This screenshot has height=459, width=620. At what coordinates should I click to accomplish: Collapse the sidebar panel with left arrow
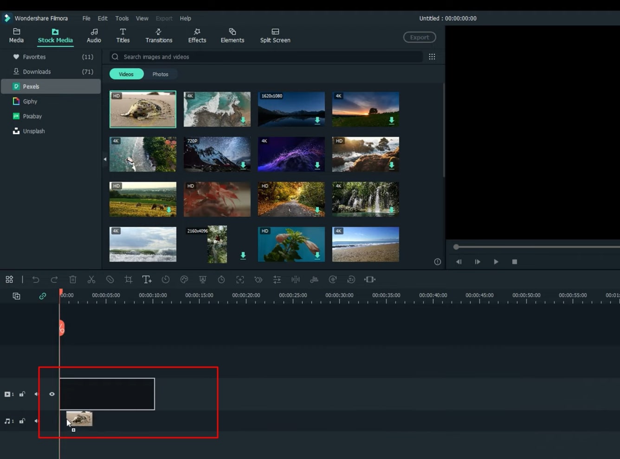point(105,159)
